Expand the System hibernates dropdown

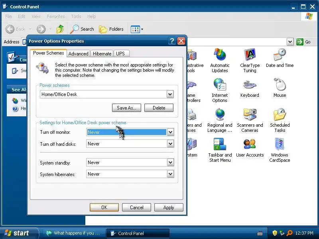171,174
